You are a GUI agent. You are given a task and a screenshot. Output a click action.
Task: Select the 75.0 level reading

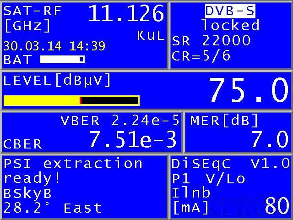[x=249, y=90]
